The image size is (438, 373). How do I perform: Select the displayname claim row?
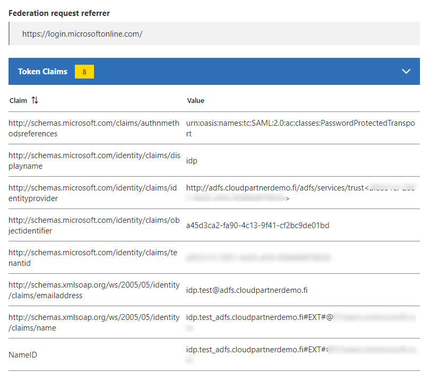point(93,160)
